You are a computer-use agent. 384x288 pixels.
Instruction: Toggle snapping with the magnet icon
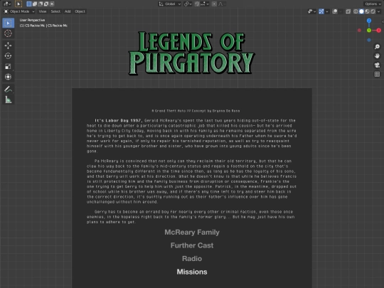197,4
